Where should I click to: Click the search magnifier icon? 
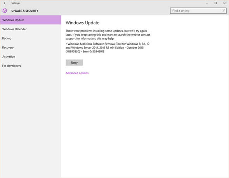224,10
